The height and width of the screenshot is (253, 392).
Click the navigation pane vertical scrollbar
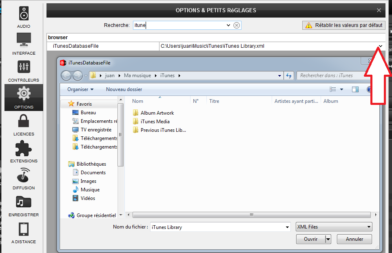click(120, 135)
